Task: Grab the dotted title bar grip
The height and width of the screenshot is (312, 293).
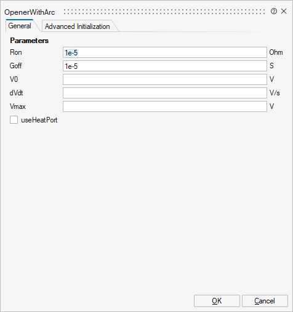Action: 164,12
